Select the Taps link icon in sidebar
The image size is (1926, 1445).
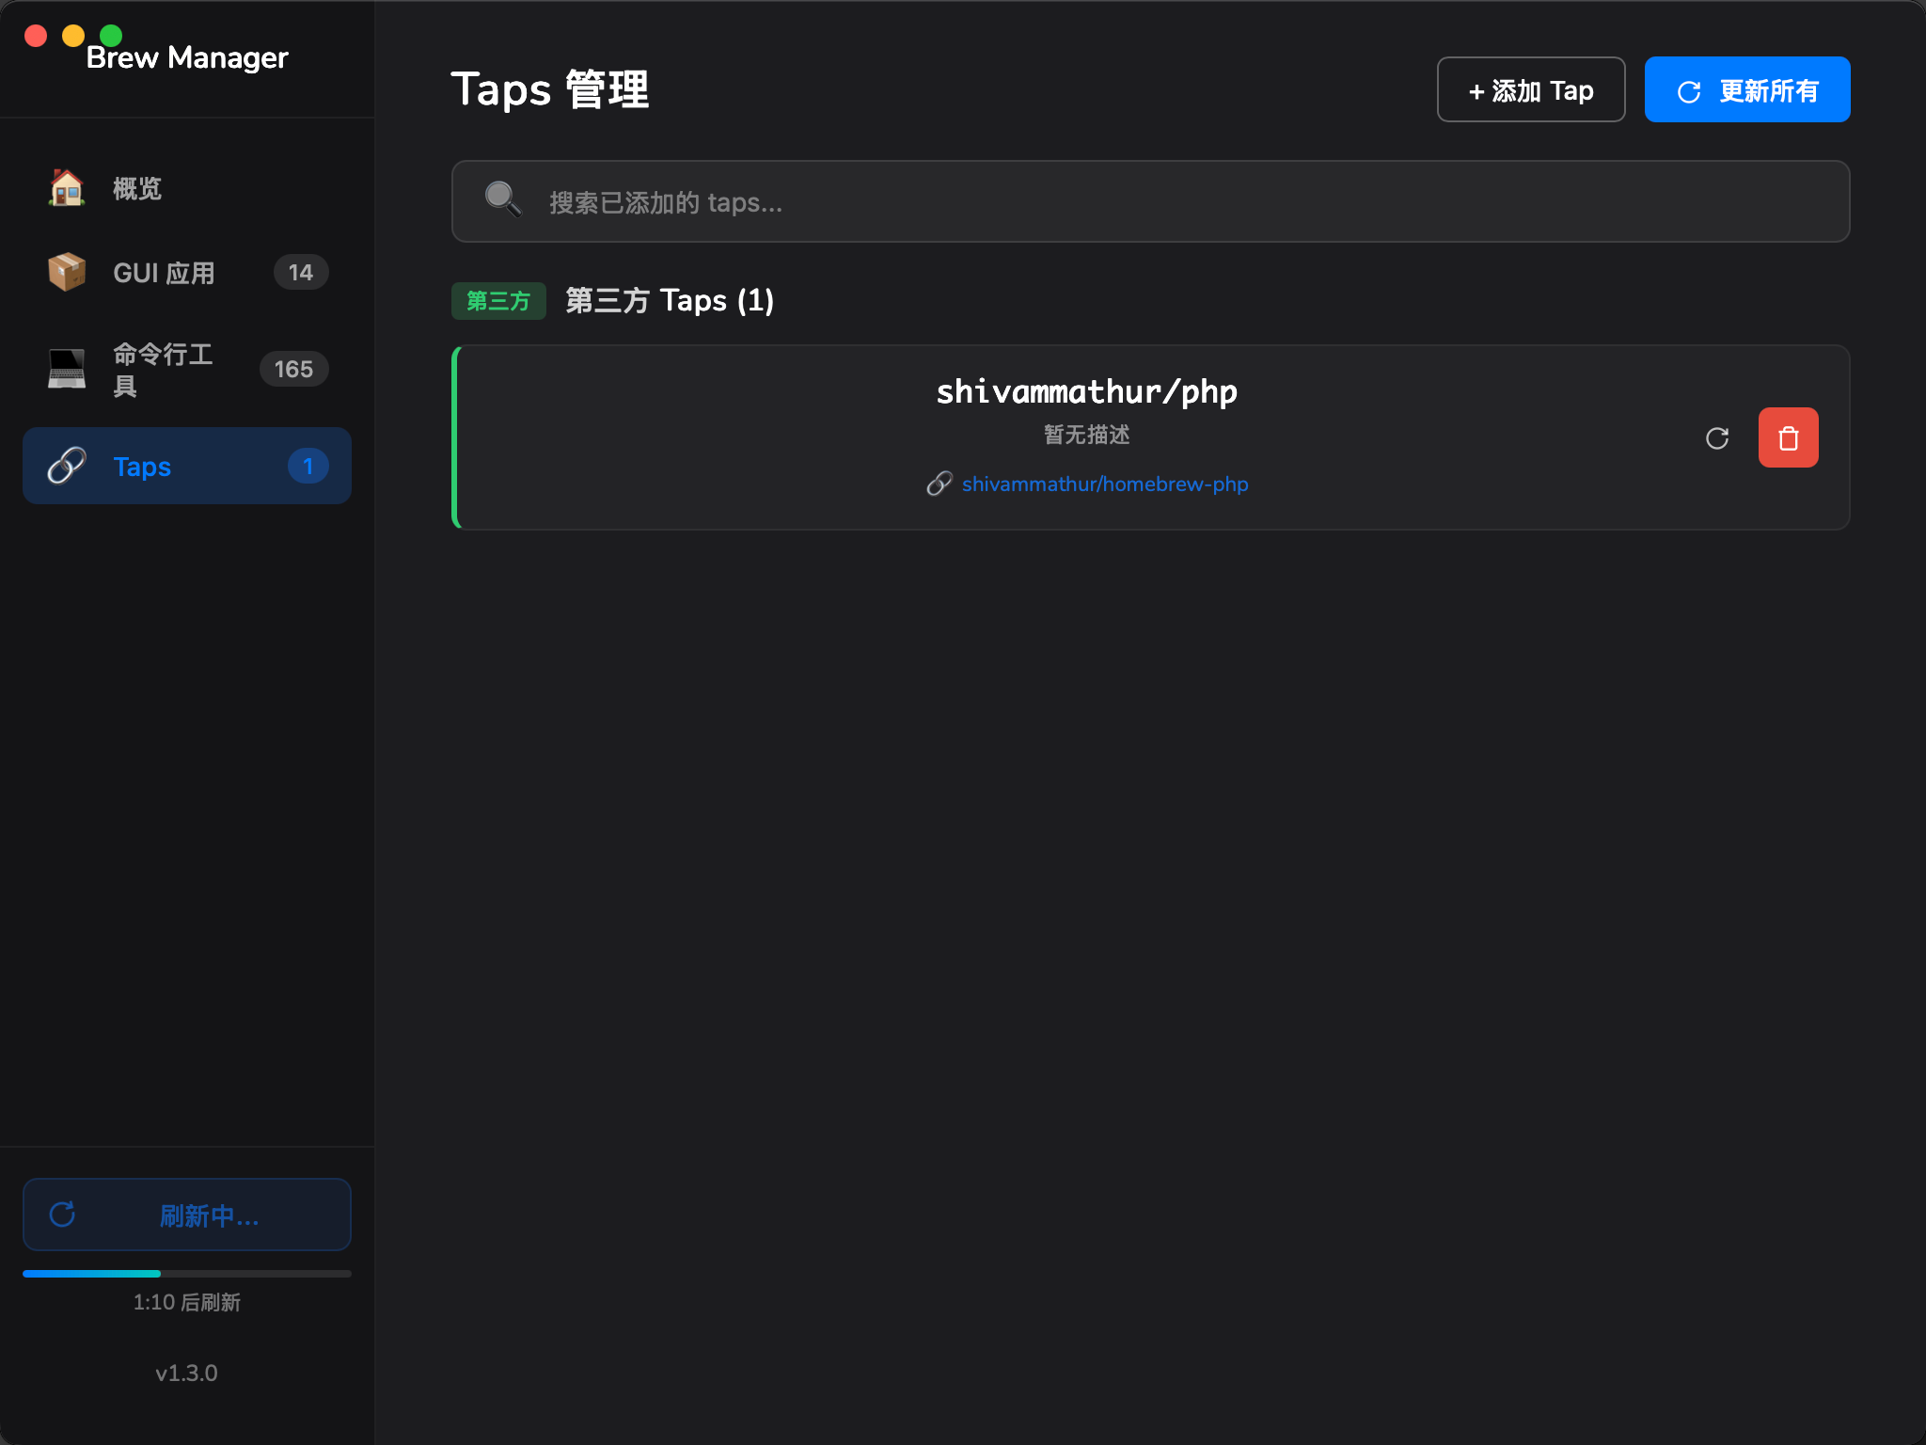(x=66, y=466)
